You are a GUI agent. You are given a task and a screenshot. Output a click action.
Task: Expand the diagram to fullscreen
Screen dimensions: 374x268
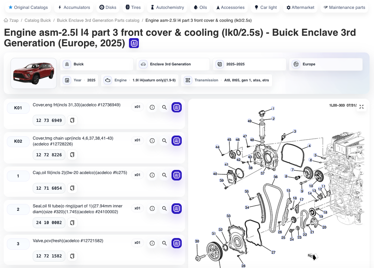pyautogui.click(x=361, y=107)
